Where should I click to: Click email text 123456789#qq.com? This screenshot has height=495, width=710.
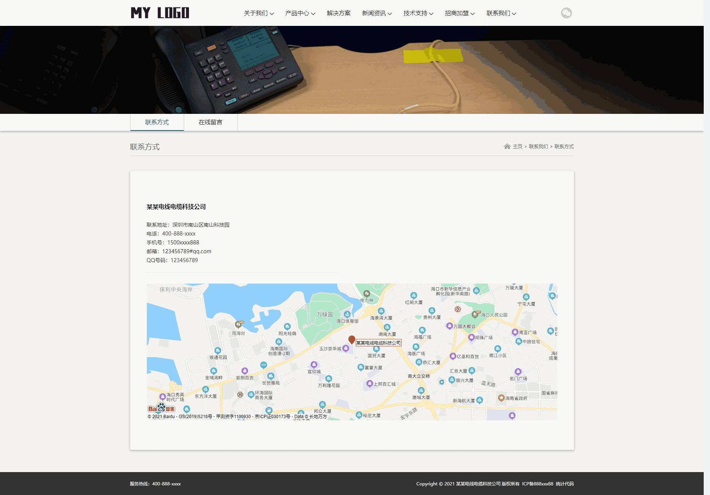point(187,251)
